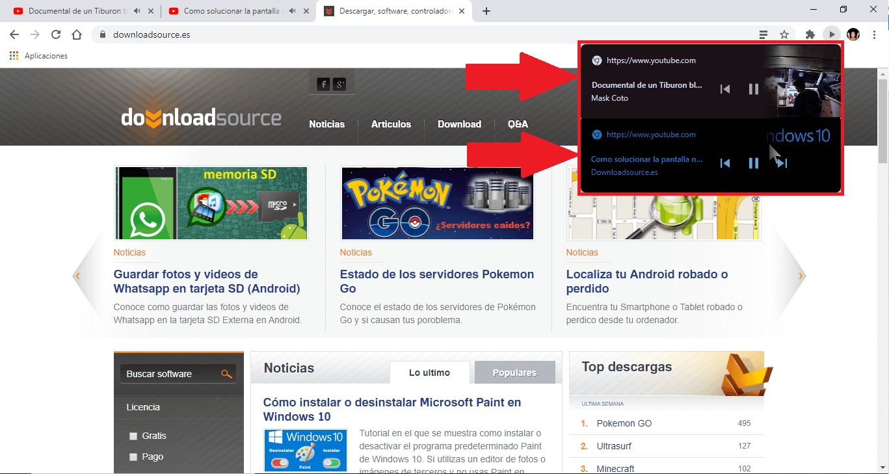The image size is (889, 474).
Task: Open Pokemon GO in Top descargas
Action: pos(624,423)
